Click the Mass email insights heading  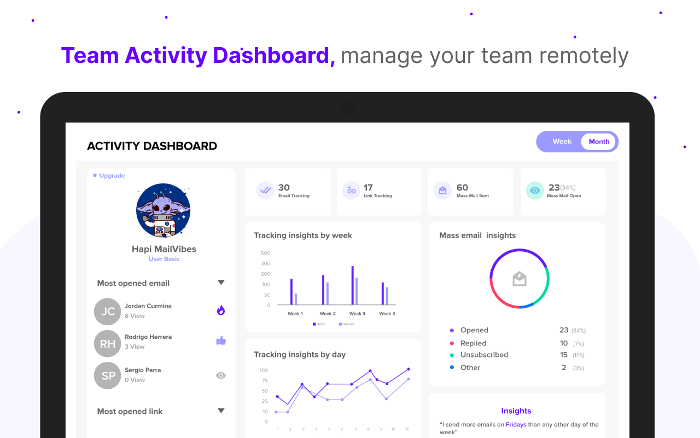(x=477, y=235)
